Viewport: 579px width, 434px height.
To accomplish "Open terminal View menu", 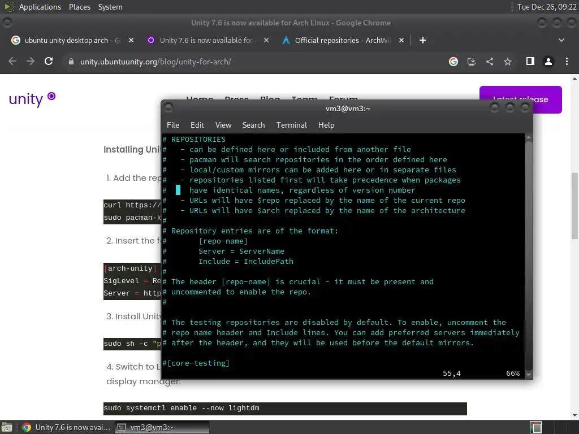I will click(223, 125).
